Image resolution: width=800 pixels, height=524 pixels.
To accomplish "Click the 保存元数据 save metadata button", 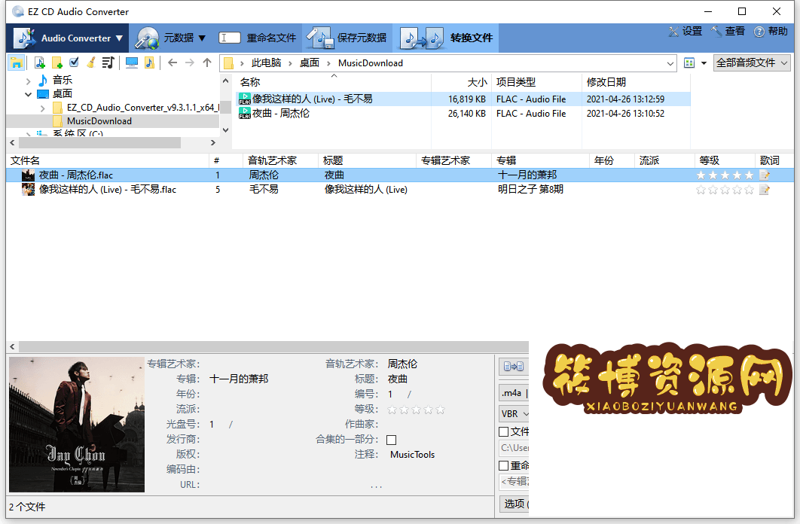I will click(347, 38).
